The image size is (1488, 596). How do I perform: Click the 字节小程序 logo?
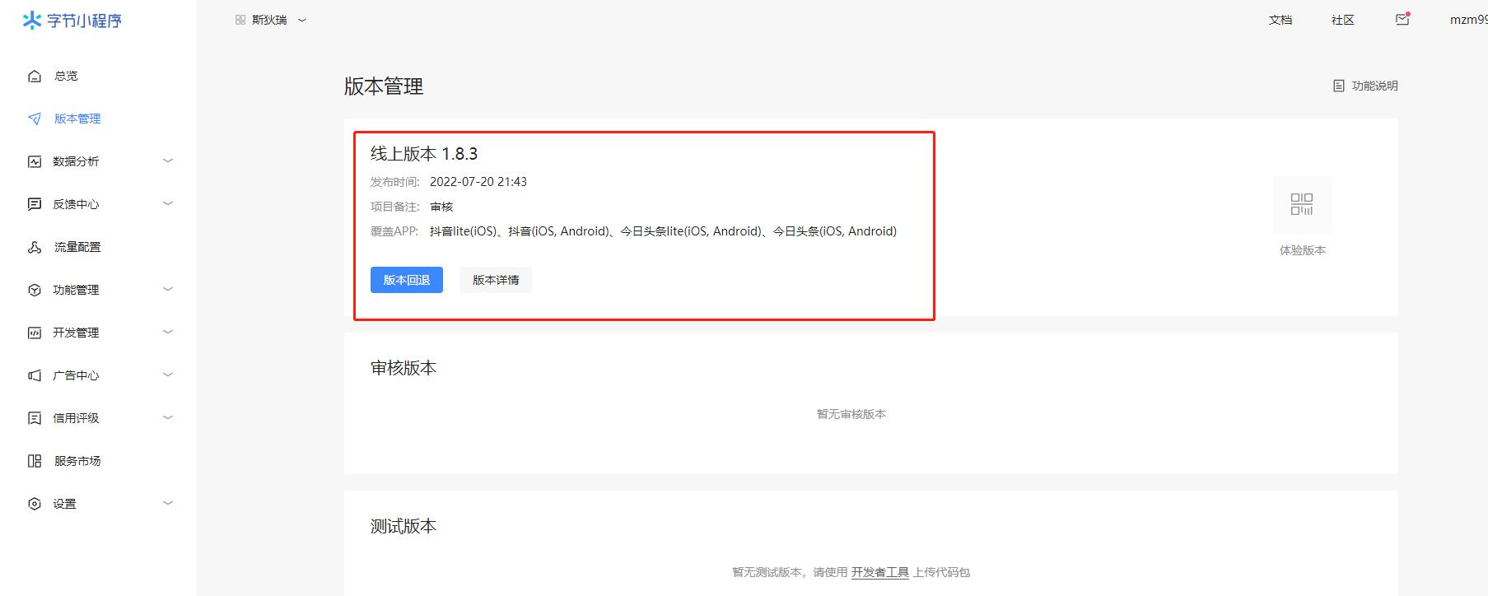[x=72, y=21]
